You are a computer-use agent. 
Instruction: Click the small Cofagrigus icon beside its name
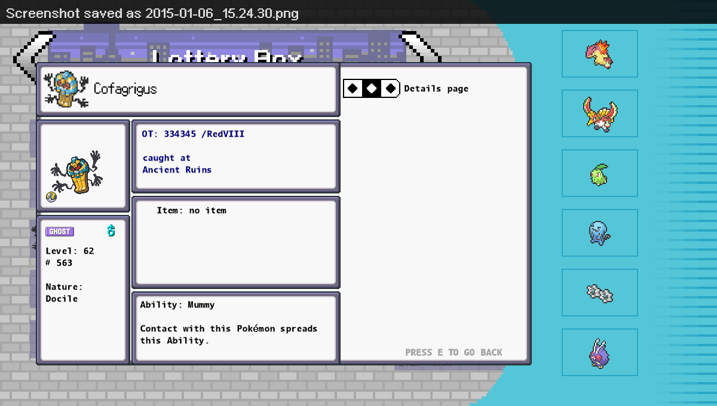point(66,90)
